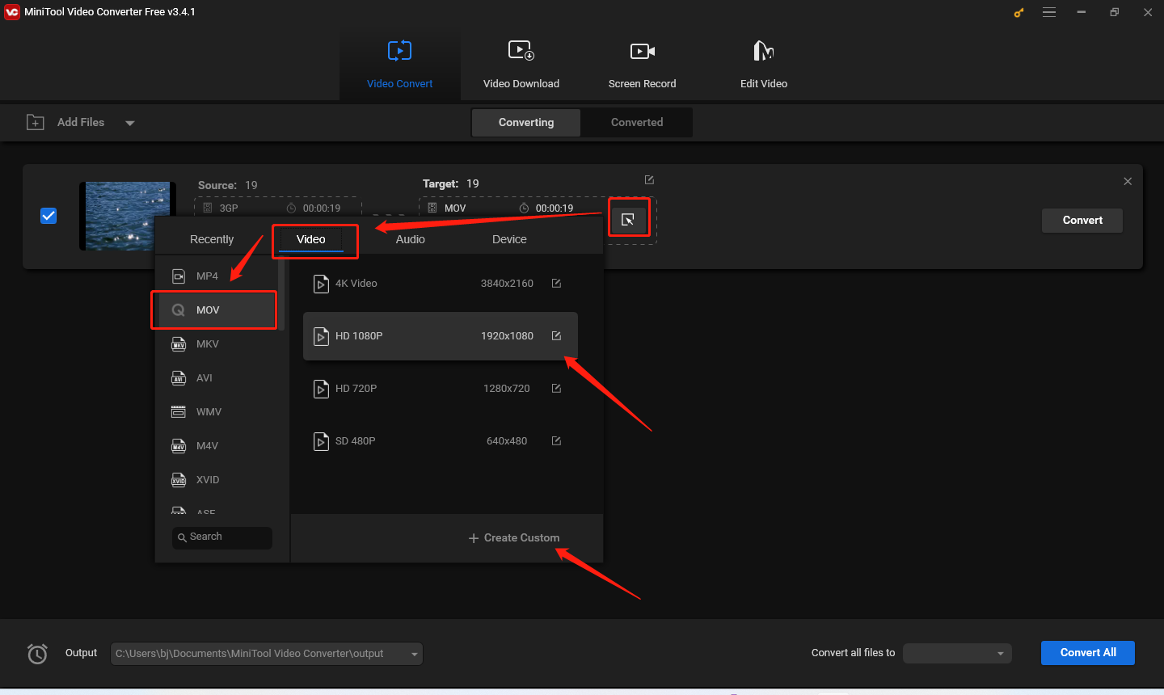Edit the HD 1080P preset settings
This screenshot has height=695, width=1164.
pyautogui.click(x=556, y=335)
